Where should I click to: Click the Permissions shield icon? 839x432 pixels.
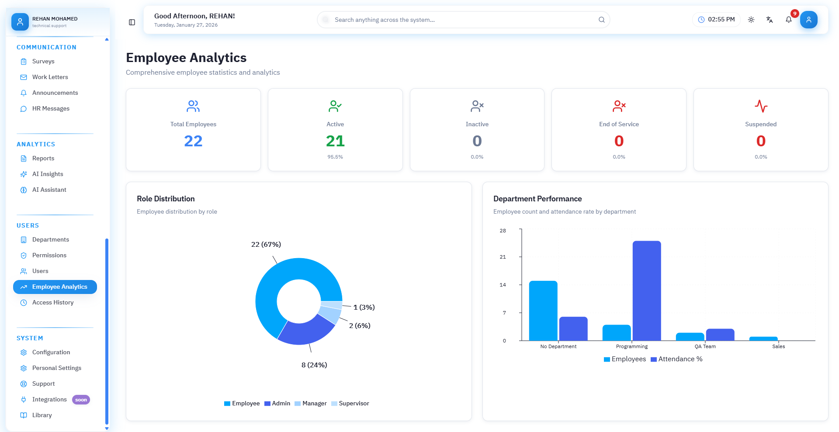point(24,256)
